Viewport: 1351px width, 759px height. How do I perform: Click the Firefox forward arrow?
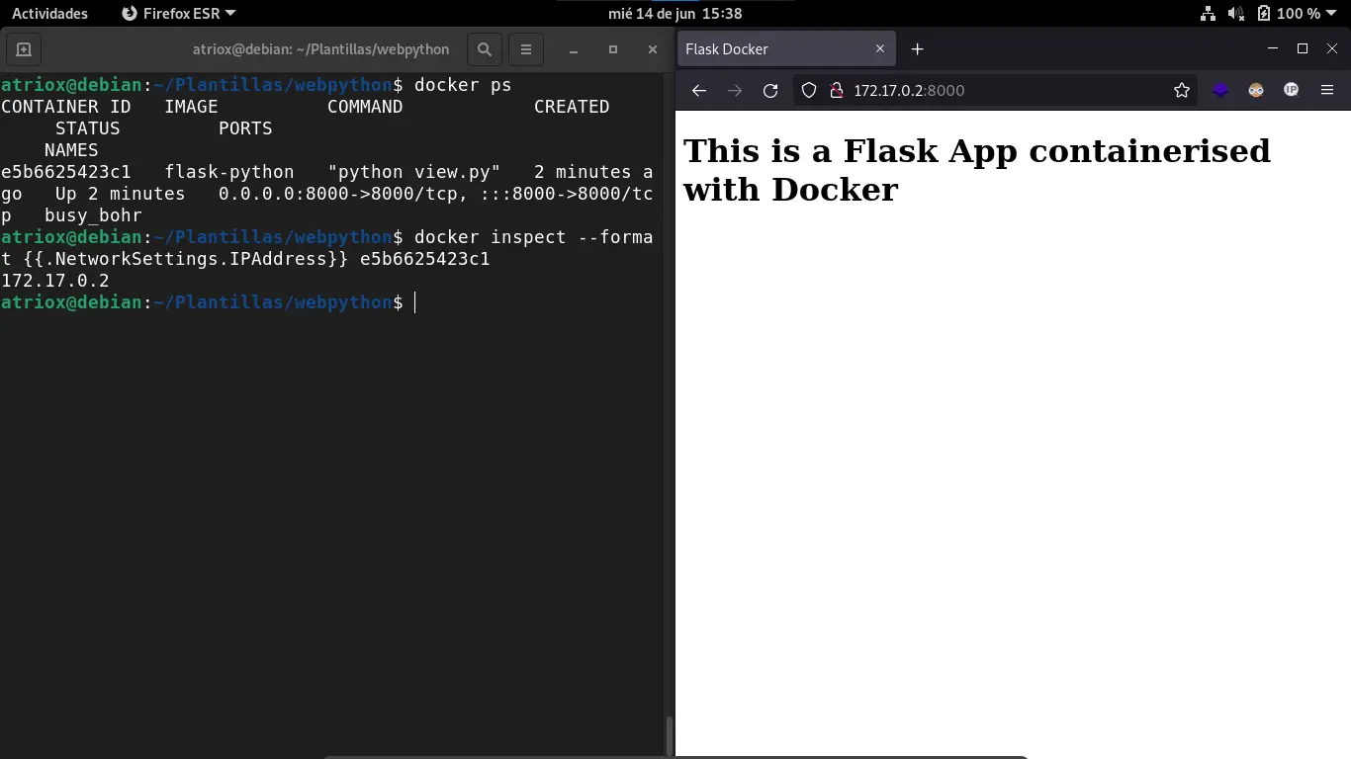[735, 91]
